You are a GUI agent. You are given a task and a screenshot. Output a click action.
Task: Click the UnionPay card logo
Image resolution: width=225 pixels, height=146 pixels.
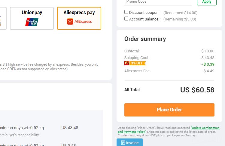pos(32,22)
